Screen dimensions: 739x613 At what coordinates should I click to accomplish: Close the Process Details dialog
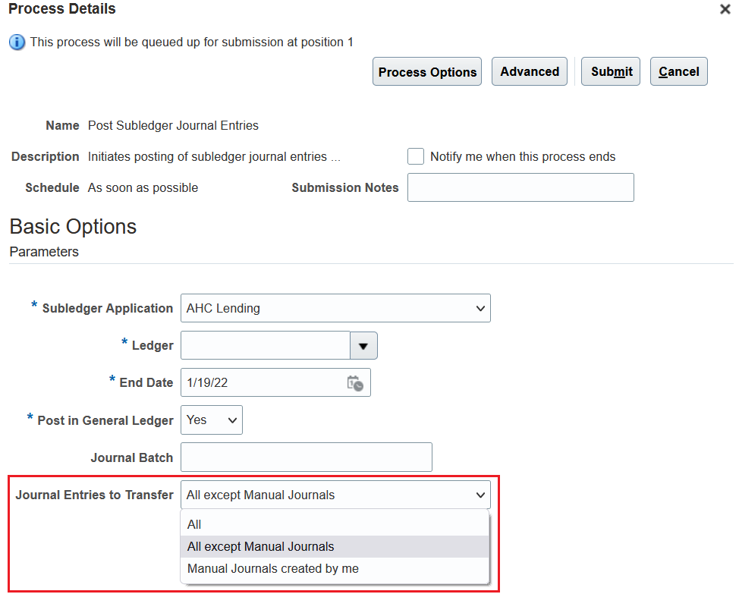[x=725, y=10]
